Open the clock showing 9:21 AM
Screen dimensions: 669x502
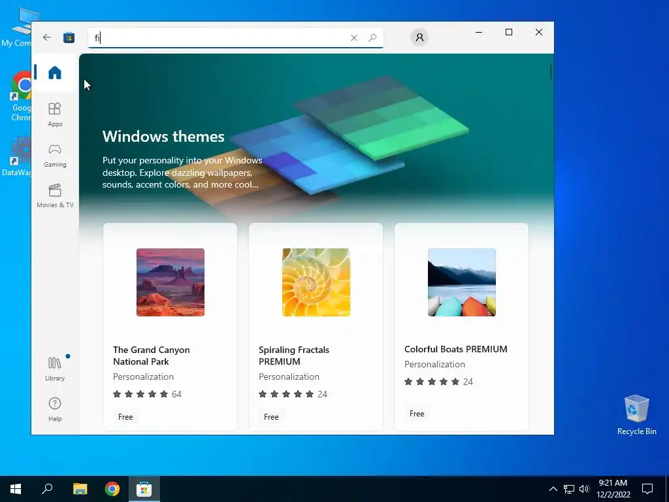coord(613,489)
